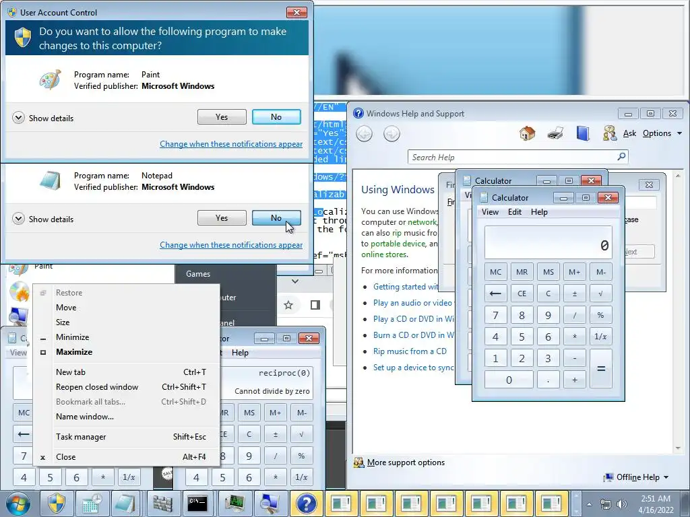Open the Windows Firewall taskbar icon
690x517 pixels.
(163, 504)
